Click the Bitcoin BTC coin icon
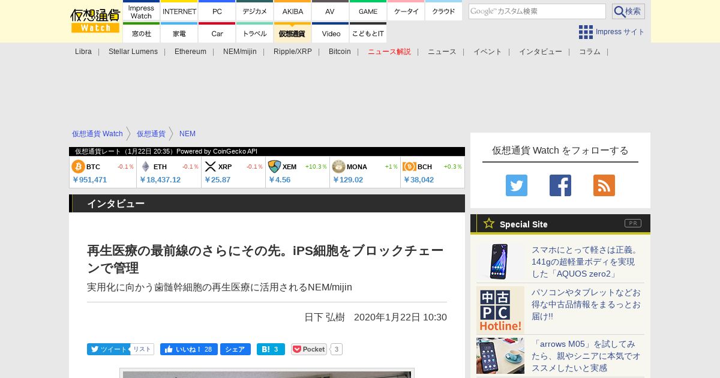This screenshot has width=720, height=378. point(78,166)
